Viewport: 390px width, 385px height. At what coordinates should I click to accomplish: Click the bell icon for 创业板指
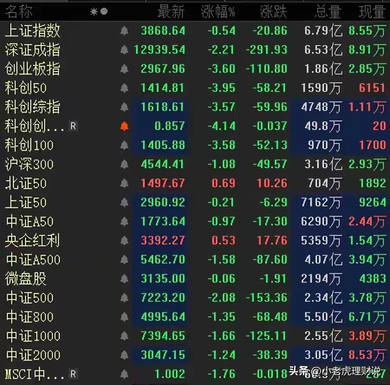(125, 69)
